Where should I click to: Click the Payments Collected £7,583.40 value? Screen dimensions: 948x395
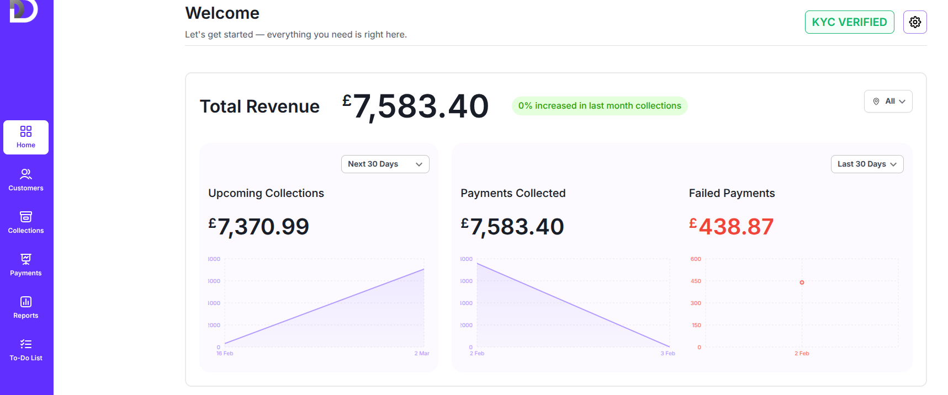(512, 227)
